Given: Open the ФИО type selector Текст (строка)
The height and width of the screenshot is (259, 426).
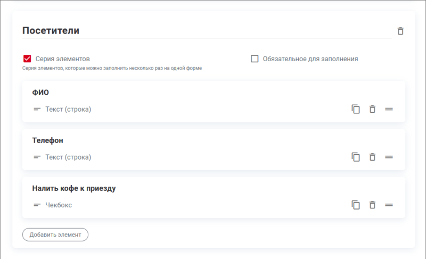Looking at the screenshot, I should tap(68, 110).
